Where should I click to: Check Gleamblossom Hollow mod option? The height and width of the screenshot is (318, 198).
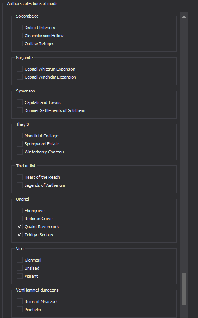coord(20,36)
